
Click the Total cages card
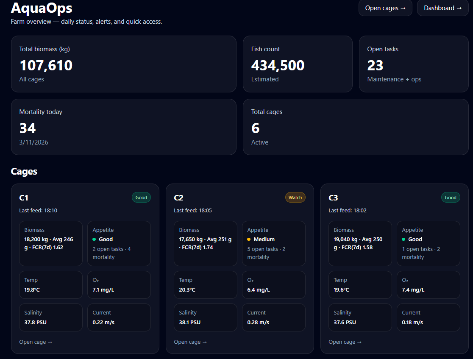click(x=355, y=127)
